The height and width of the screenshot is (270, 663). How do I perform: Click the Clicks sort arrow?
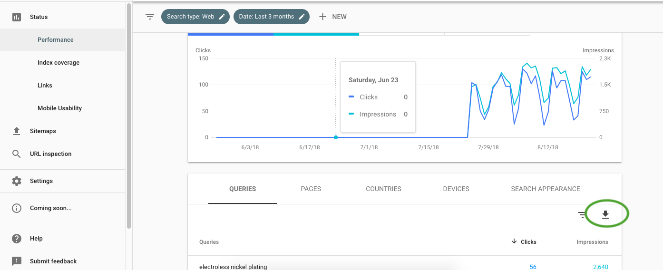coord(514,241)
